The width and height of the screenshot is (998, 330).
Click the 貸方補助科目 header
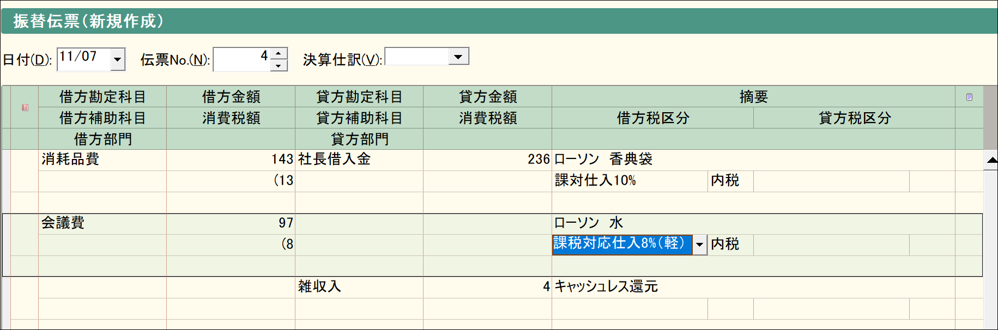point(359,118)
